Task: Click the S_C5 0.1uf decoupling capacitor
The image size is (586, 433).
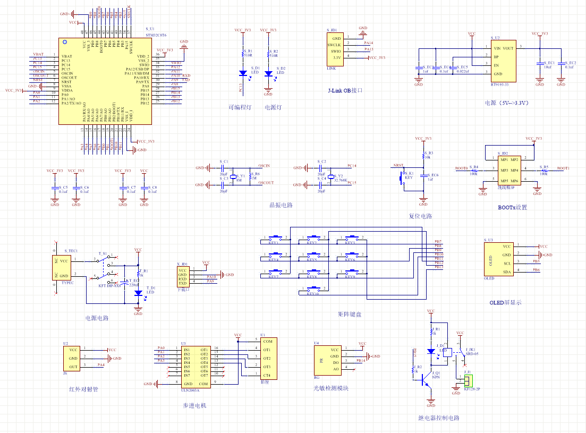Action: tap(54, 188)
